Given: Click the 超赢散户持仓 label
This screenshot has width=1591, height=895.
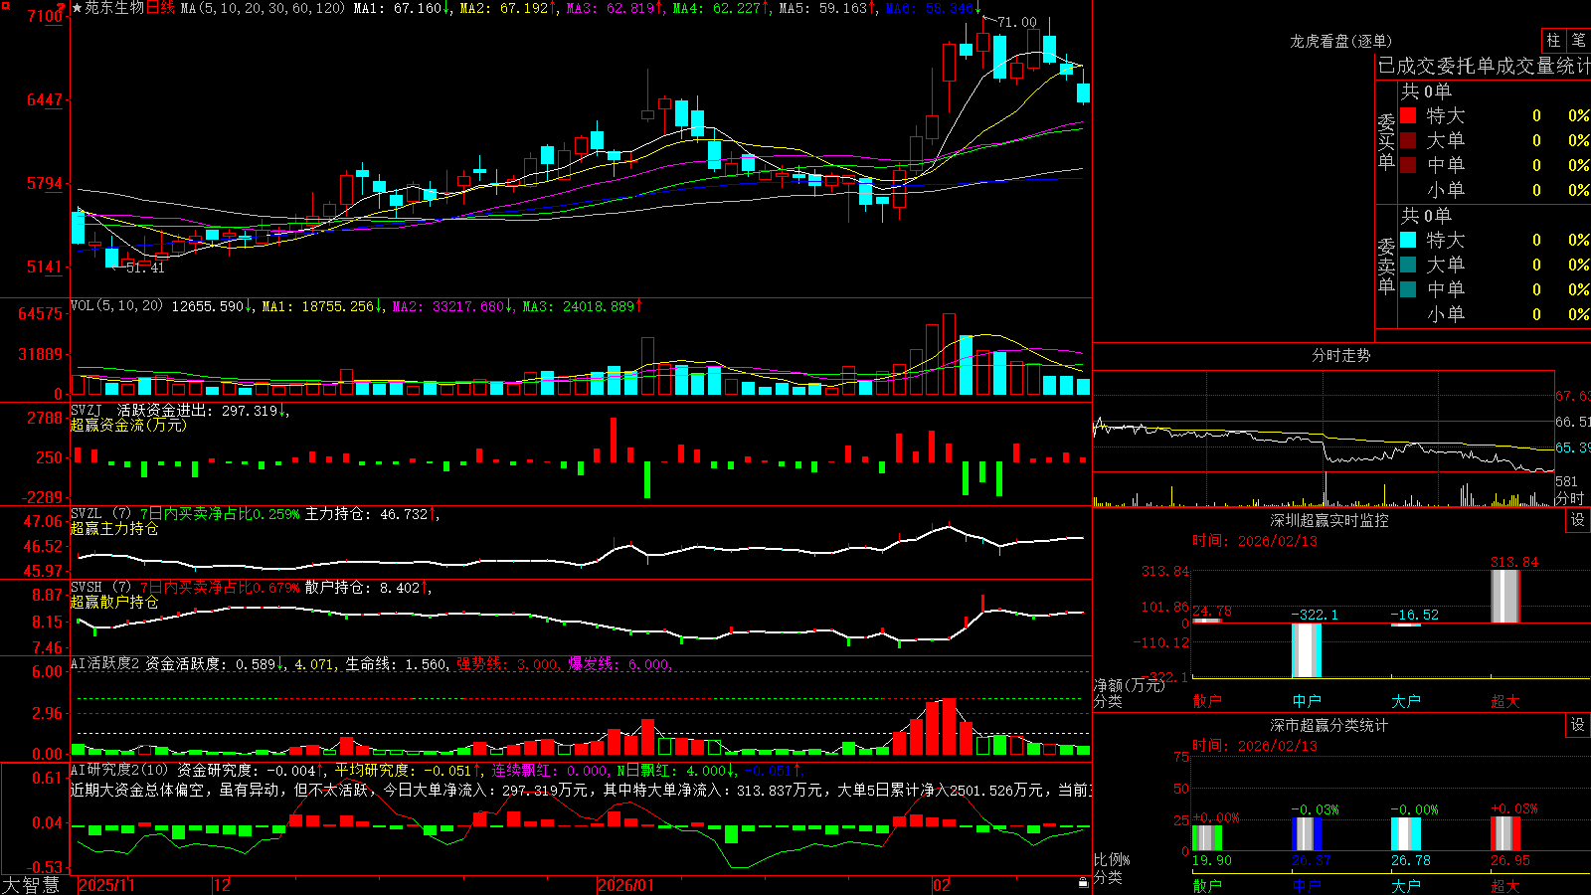Looking at the screenshot, I should (x=114, y=602).
